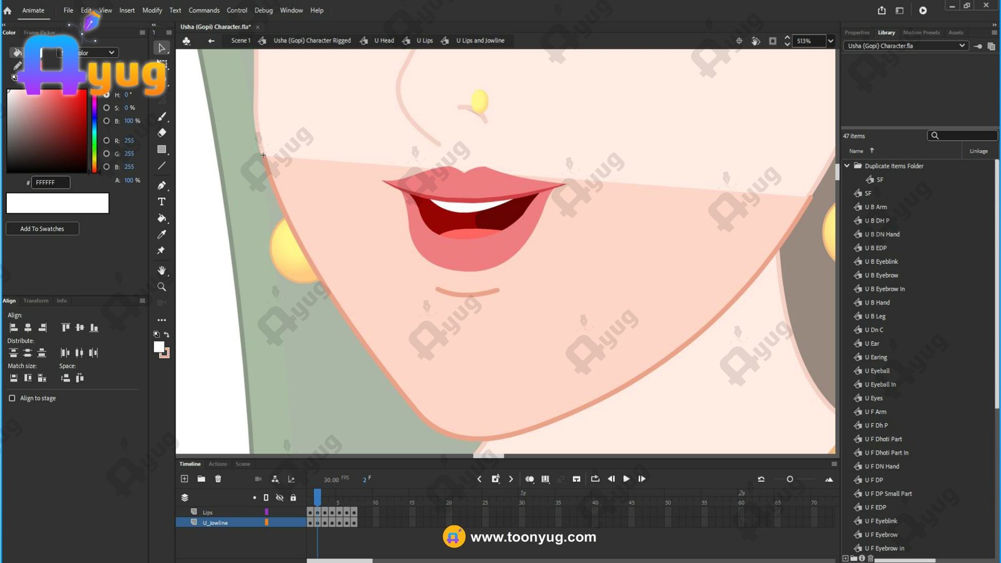Image resolution: width=1001 pixels, height=563 pixels.
Task: Click the timeline Play button
Action: (x=626, y=479)
